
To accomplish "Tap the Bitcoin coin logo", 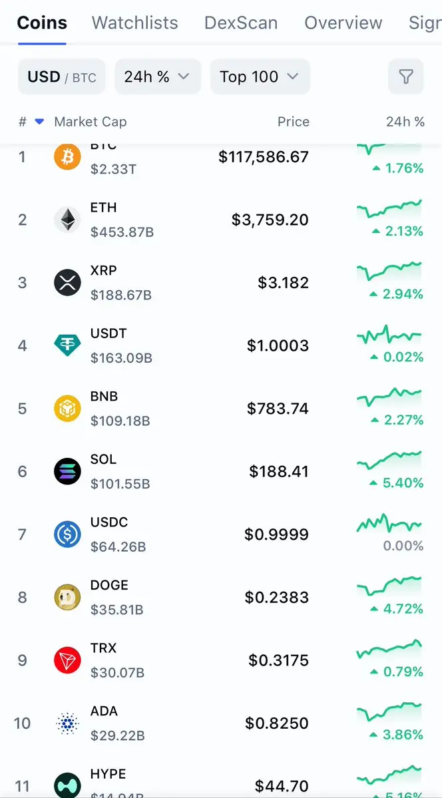I will point(67,156).
